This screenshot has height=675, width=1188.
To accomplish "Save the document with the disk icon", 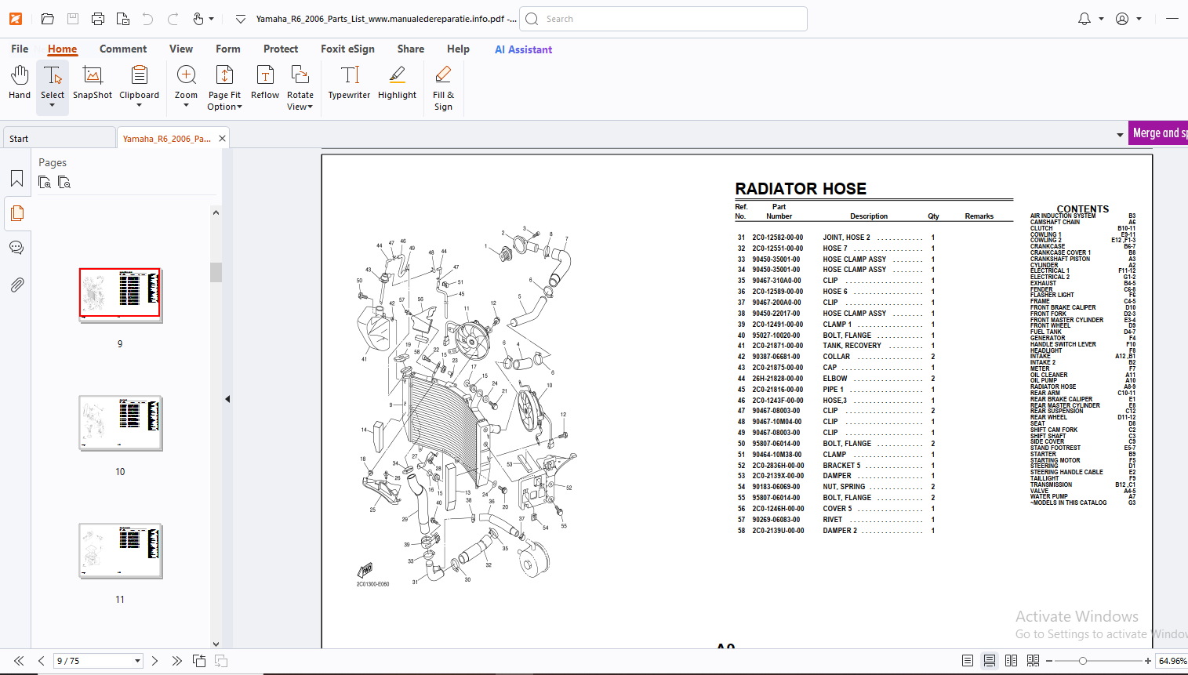I will 73,19.
